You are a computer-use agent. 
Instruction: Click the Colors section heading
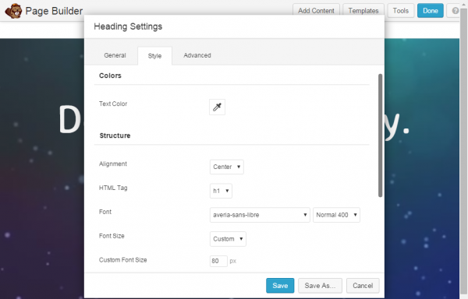point(110,76)
